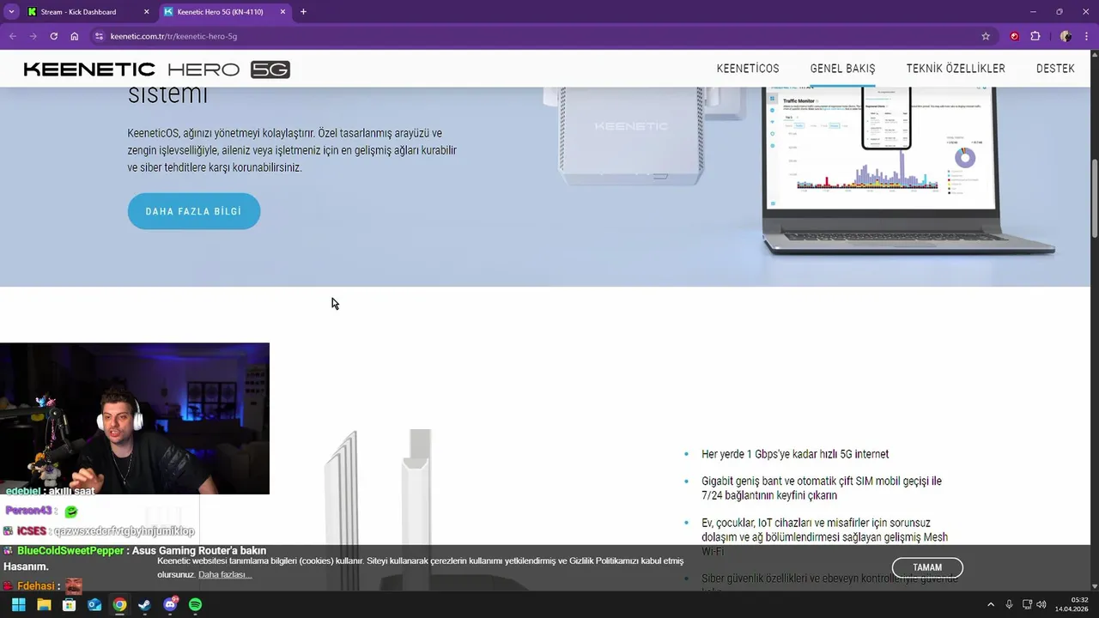Open the GENEL BAKIŞ section
The height and width of the screenshot is (618, 1099).
click(x=842, y=69)
